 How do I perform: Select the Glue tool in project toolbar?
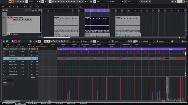(63, 1)
